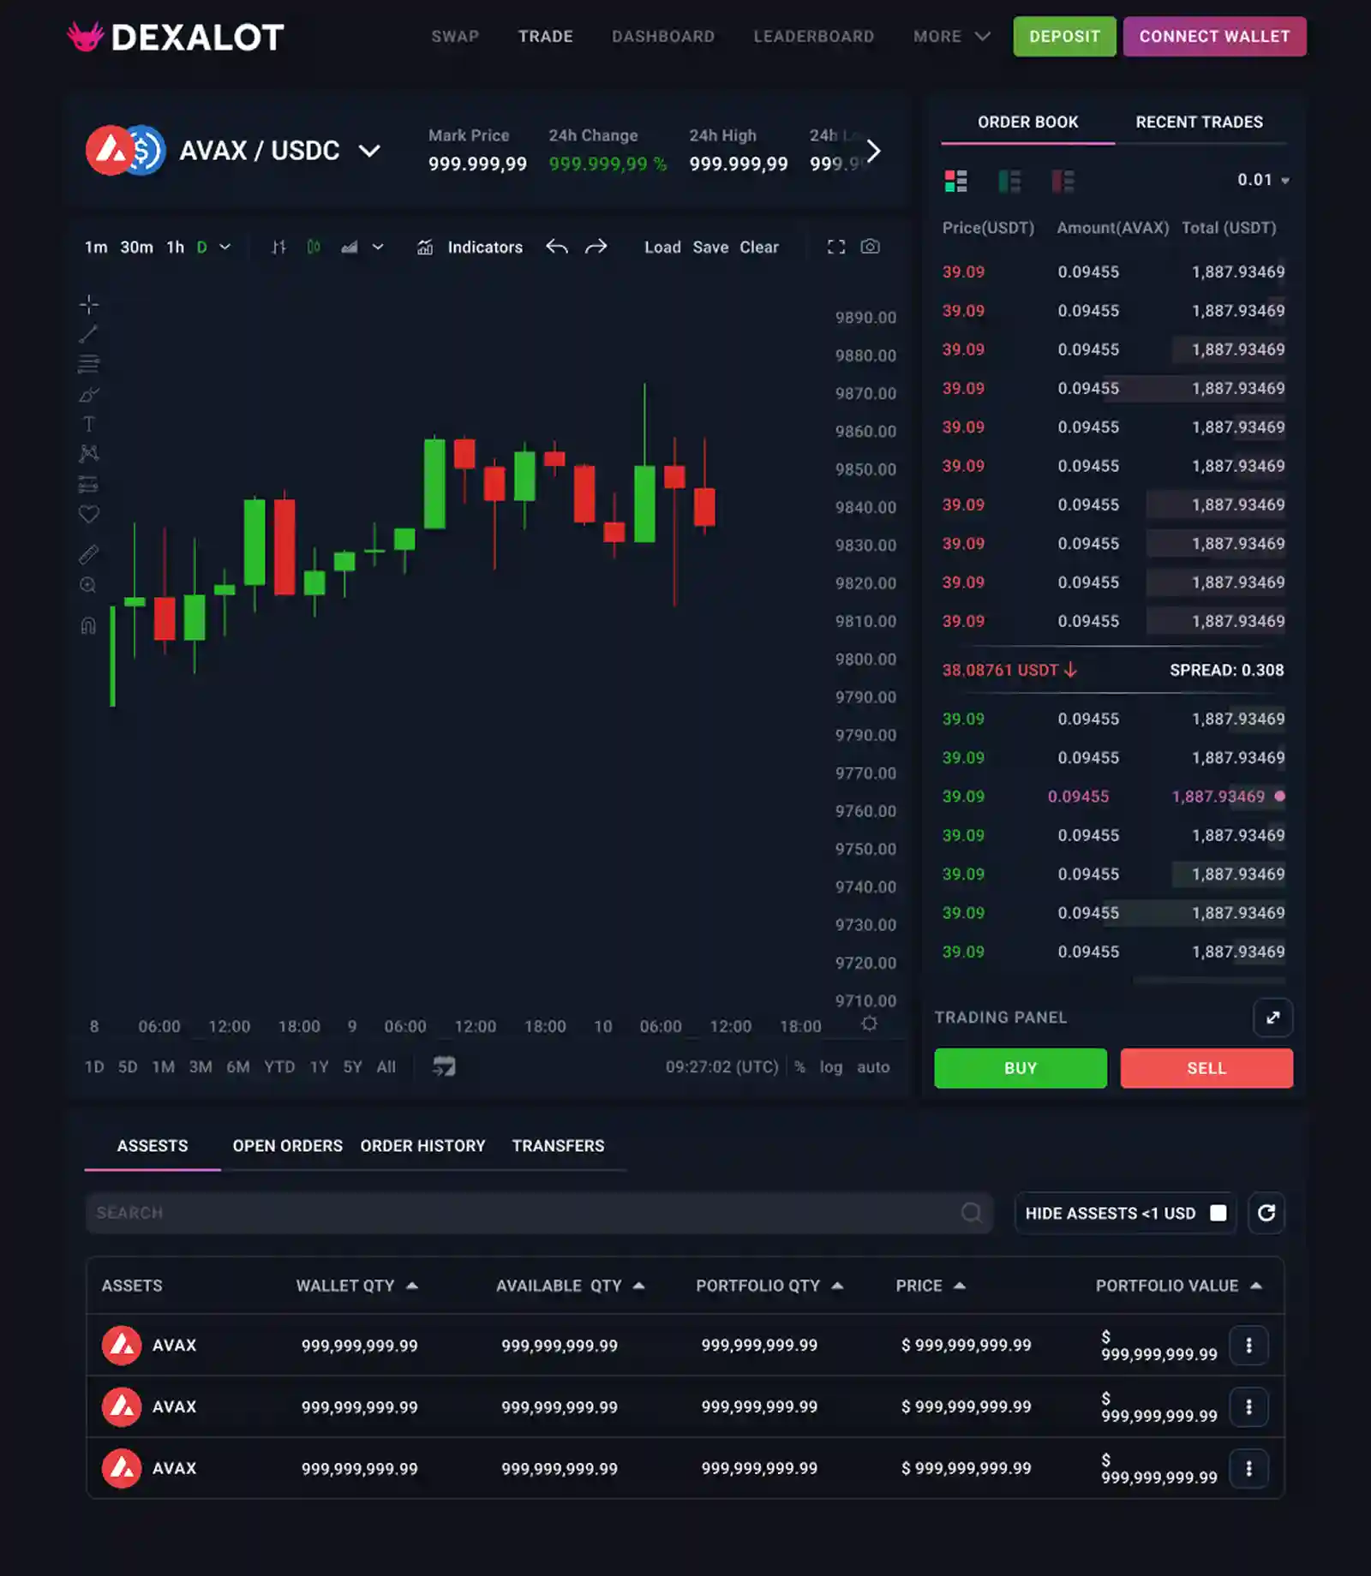Screen dimensions: 1371x1576
Task: Expand the MORE navigation menu
Action: (x=951, y=36)
